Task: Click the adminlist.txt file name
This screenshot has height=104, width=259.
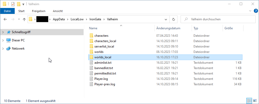Action: (103, 63)
